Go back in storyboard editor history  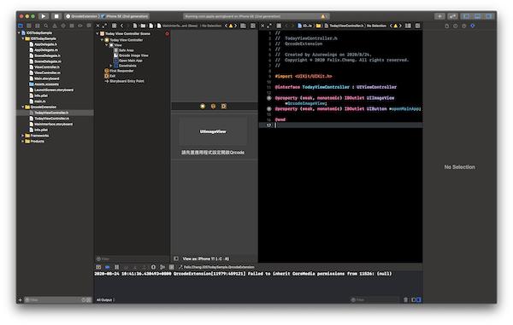point(121,26)
